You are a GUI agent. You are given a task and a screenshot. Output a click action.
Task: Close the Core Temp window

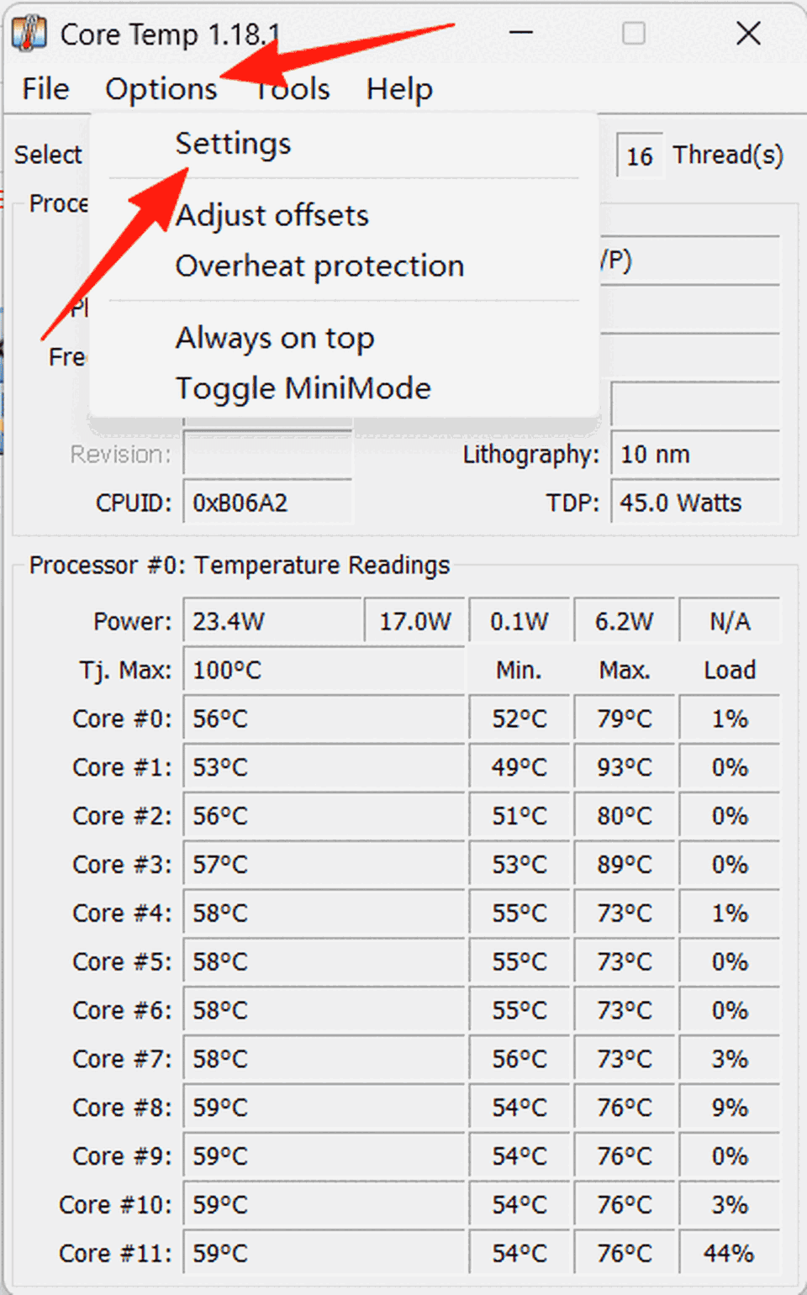pyautogui.click(x=747, y=34)
